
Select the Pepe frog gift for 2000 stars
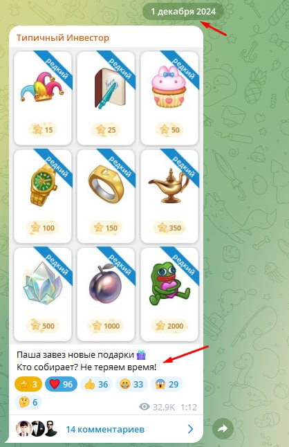pyautogui.click(x=169, y=294)
